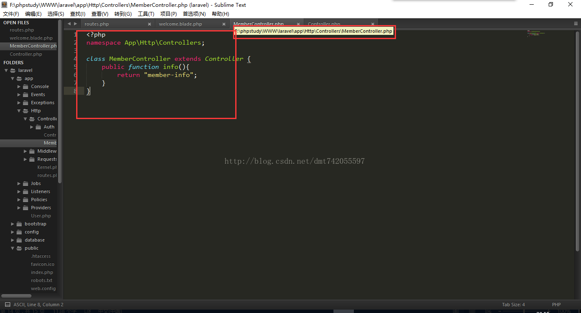Image resolution: width=581 pixels, height=313 pixels.
Task: Click the right tab-scroll arrow
Action: tap(75, 24)
